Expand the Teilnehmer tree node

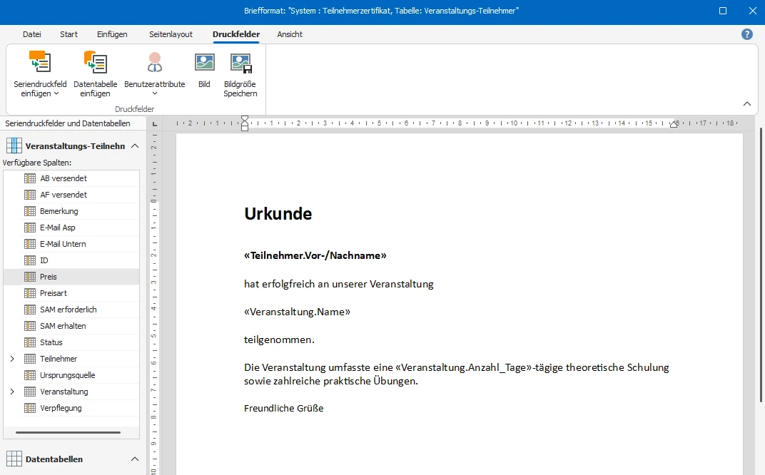click(x=12, y=359)
